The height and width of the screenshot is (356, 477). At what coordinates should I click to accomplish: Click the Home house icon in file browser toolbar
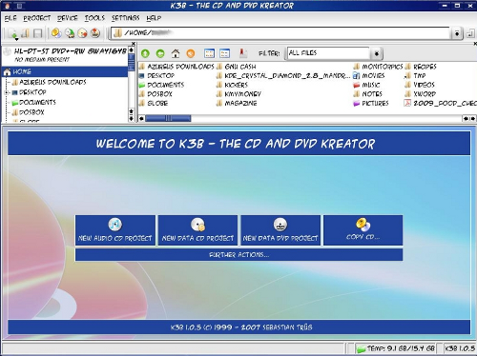(176, 53)
